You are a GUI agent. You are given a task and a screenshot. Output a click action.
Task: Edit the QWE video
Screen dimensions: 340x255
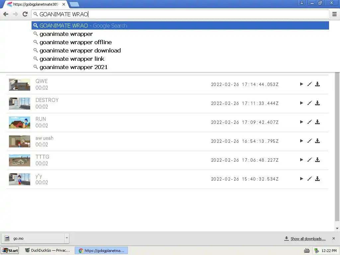click(309, 84)
